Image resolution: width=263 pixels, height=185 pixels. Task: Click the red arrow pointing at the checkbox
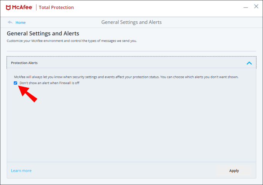click(27, 94)
